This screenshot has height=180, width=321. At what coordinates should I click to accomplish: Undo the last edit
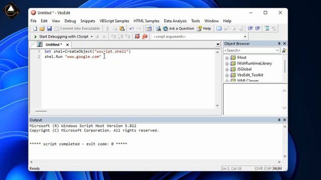(131, 28)
